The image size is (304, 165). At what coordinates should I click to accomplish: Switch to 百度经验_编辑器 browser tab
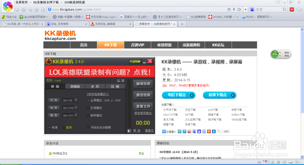[x=111, y=24]
